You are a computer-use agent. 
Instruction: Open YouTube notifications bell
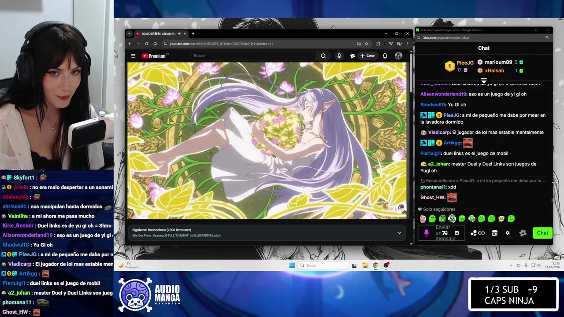click(x=385, y=56)
